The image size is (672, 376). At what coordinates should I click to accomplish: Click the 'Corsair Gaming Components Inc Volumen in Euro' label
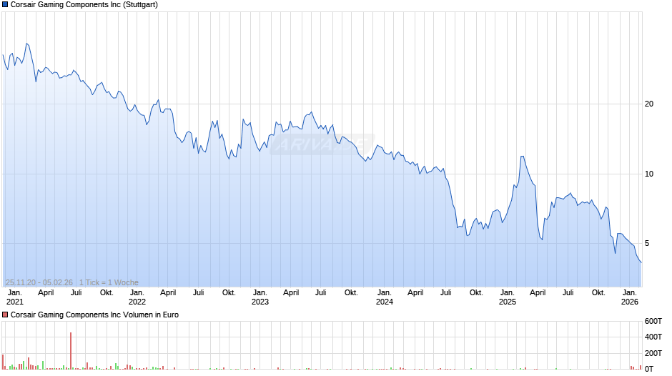pyautogui.click(x=94, y=315)
